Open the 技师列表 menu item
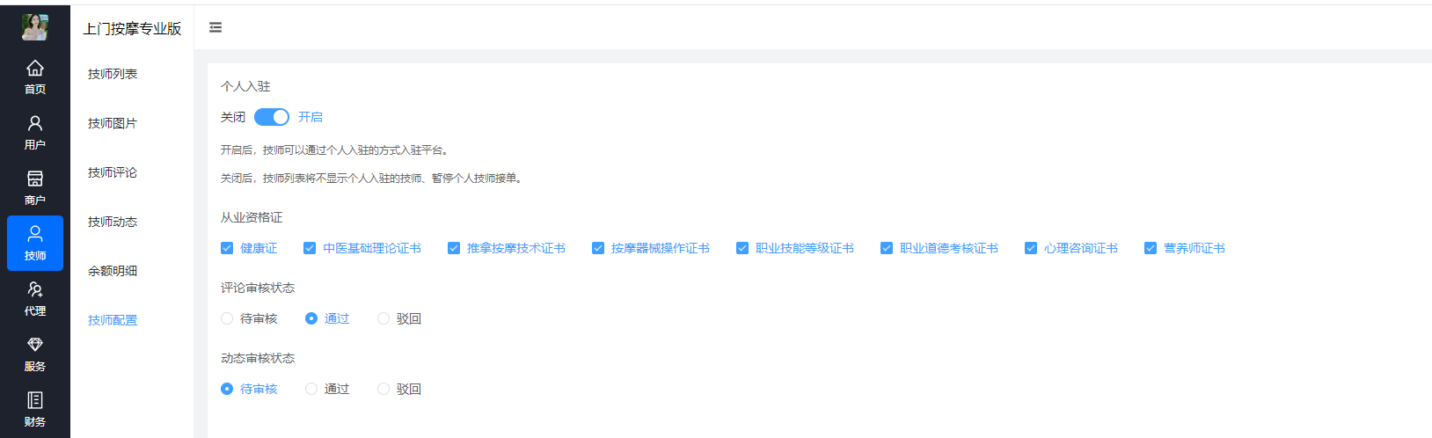This screenshot has width=1432, height=438. point(113,74)
